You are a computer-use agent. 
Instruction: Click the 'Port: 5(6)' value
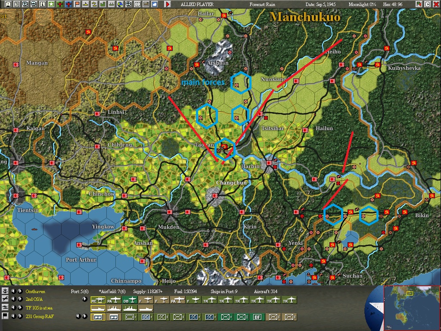80,291
